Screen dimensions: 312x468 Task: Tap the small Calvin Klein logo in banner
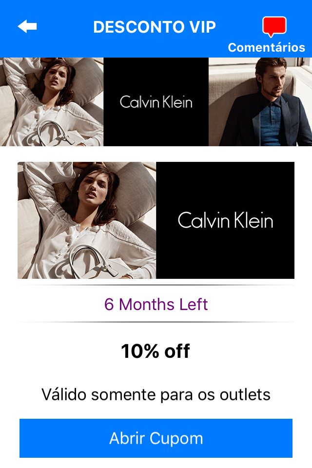(x=156, y=102)
